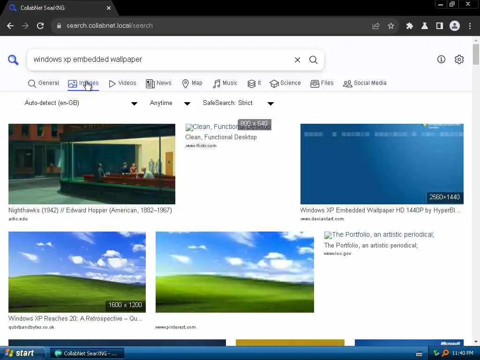480x360 pixels.
Task: Open broken The Portfolio image
Action: 379,235
